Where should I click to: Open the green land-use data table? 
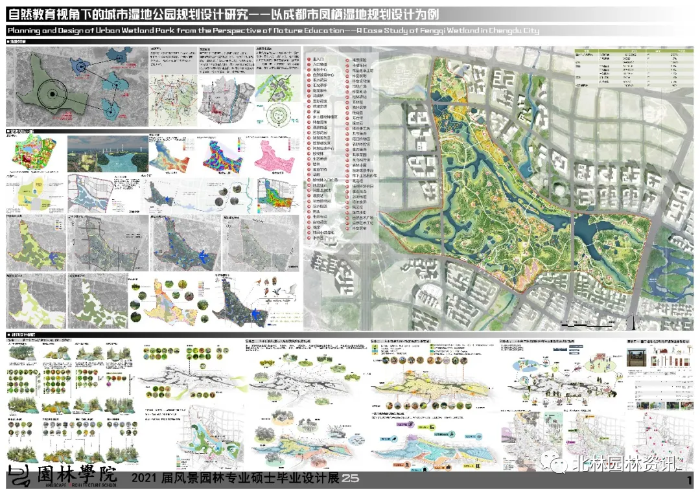coord(633,67)
